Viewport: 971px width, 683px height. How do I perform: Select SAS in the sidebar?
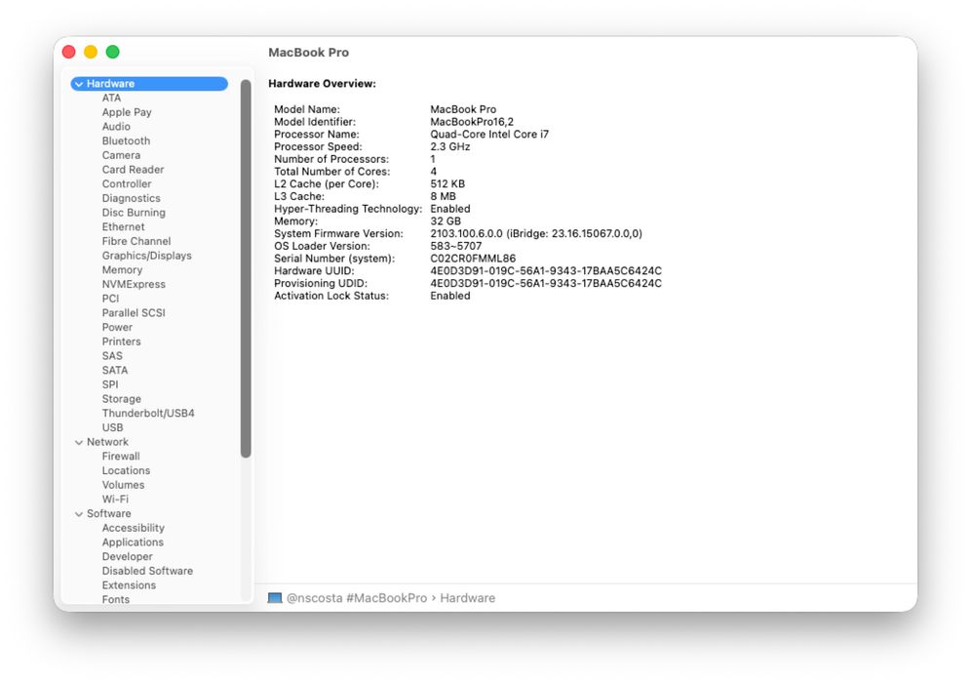point(112,356)
